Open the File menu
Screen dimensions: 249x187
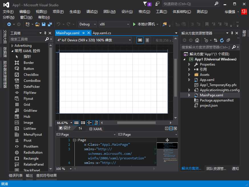(8, 12)
